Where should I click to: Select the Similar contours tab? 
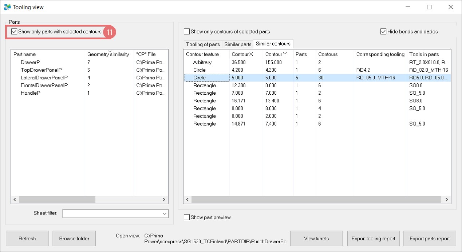pos(273,44)
